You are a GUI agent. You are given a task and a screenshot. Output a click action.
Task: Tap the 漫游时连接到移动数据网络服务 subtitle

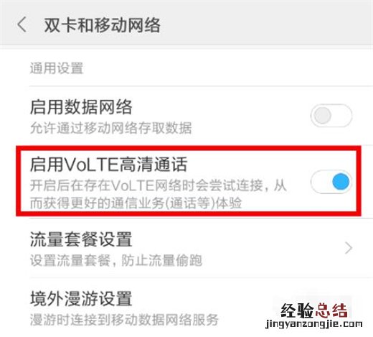point(124,320)
